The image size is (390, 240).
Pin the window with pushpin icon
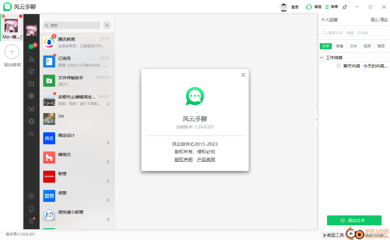(x=345, y=7)
